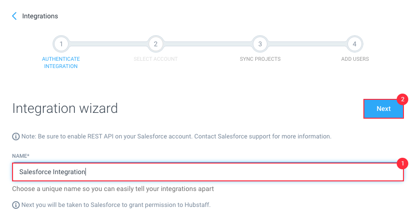Focus the Name input field
Viewport: 416px width, 219px height.
coord(208,172)
